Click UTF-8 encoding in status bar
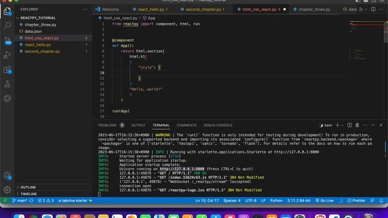388x218 pixels. click(250, 200)
